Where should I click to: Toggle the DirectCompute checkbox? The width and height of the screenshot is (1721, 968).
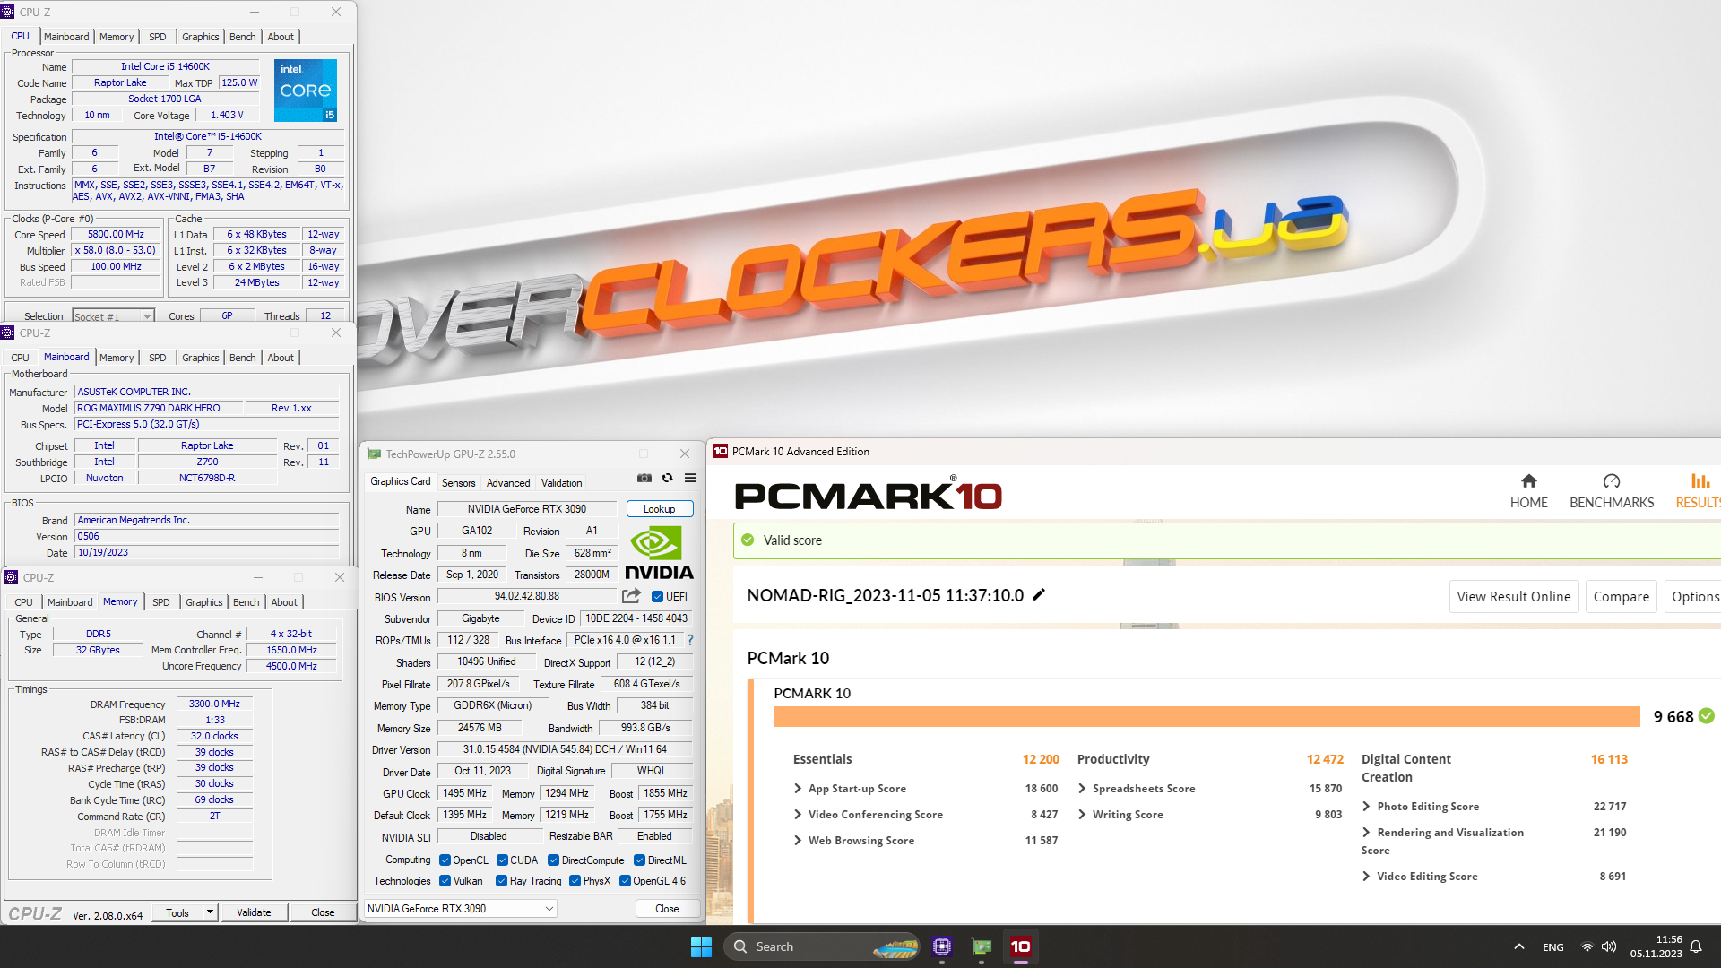click(x=554, y=860)
